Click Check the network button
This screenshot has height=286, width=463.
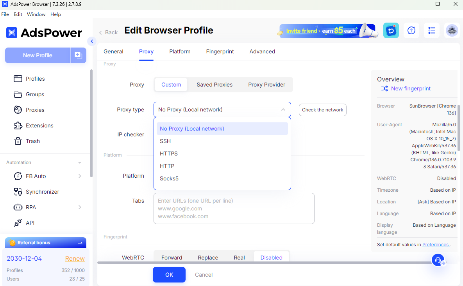click(323, 110)
